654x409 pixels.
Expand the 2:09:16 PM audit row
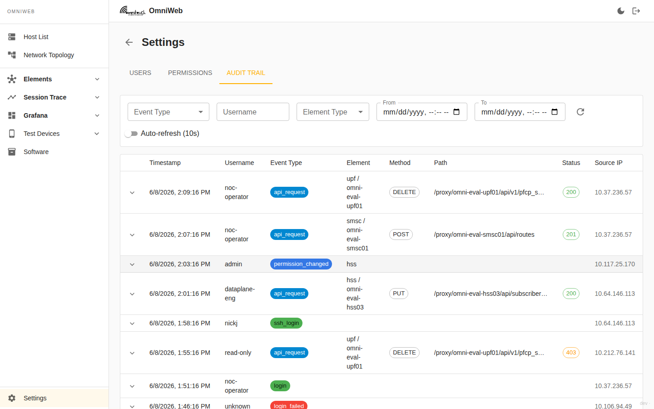pyautogui.click(x=132, y=193)
